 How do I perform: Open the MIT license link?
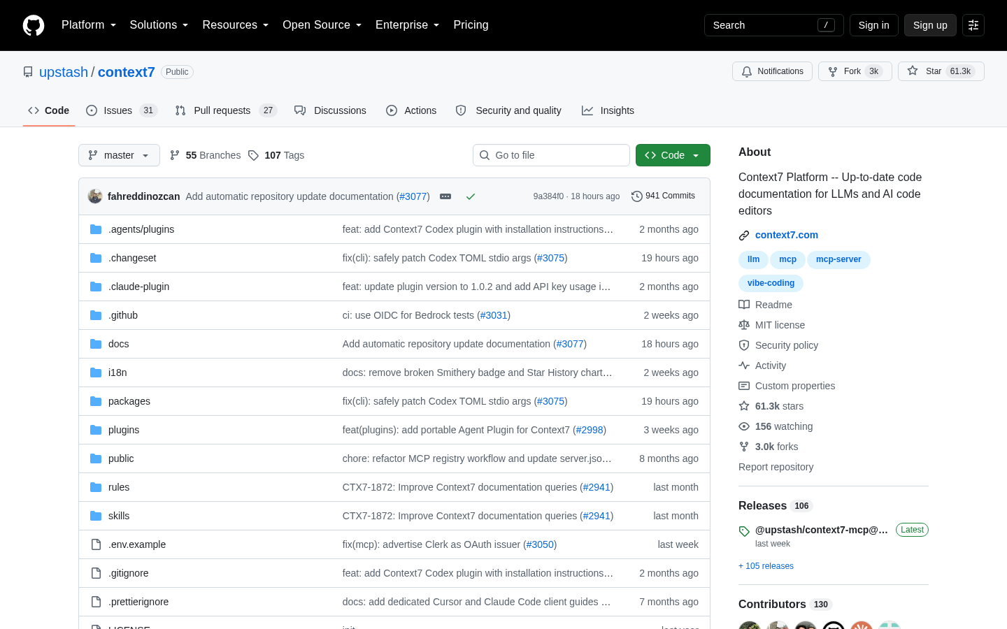[772, 325]
